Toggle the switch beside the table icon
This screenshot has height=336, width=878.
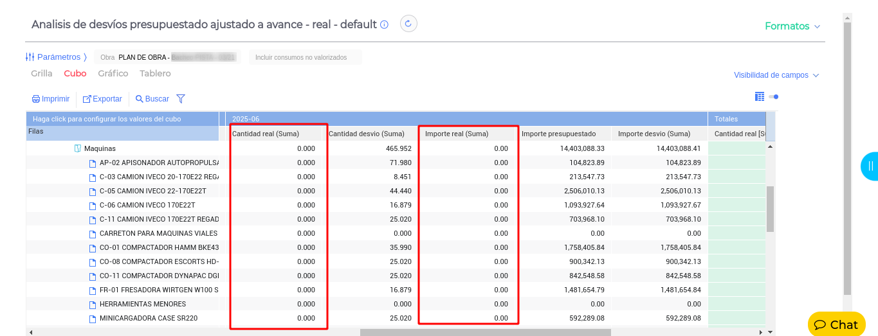click(x=774, y=97)
